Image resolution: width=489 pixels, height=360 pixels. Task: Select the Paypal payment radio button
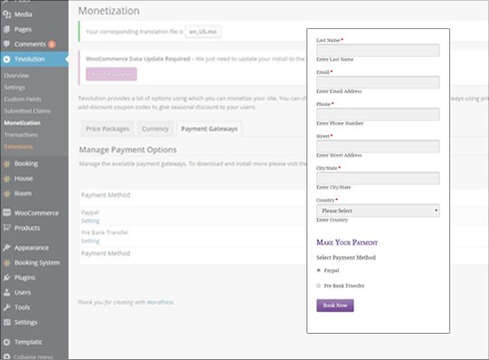point(318,270)
